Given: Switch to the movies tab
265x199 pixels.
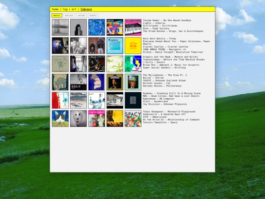Looking at the screenshot, I should [69, 15].
